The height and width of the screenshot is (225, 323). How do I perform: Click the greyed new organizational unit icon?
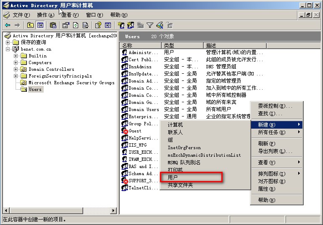140,25
